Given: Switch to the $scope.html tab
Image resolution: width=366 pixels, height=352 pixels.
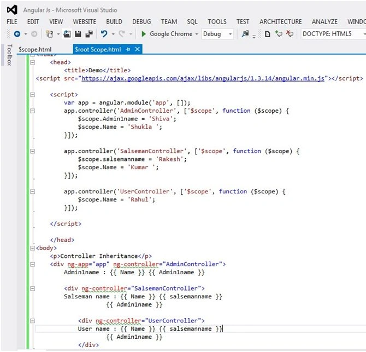Looking at the screenshot, I should tap(35, 49).
